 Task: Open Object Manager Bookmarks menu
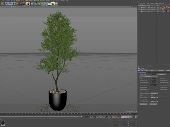[x=161, y=3]
